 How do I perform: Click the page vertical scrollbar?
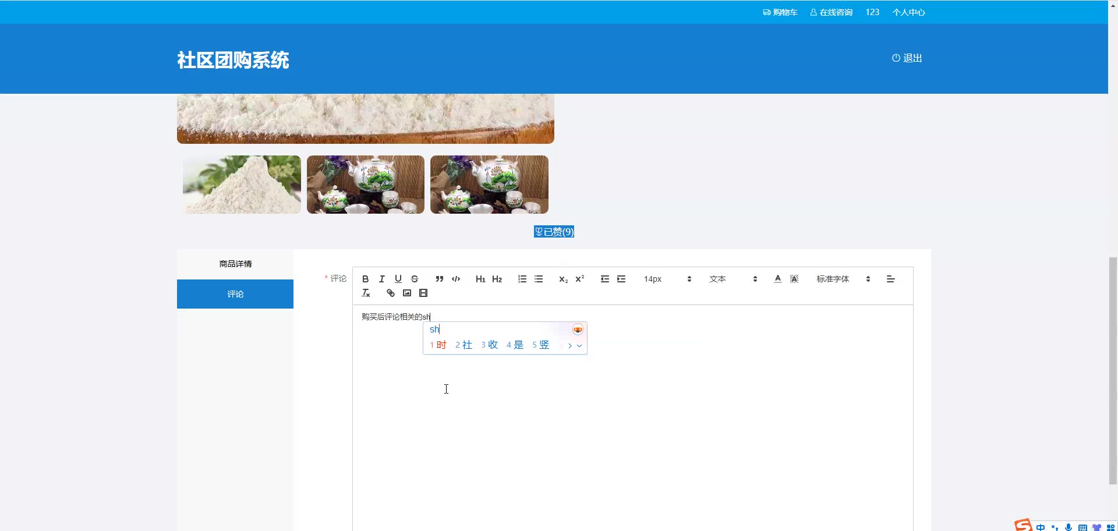coord(1113,370)
